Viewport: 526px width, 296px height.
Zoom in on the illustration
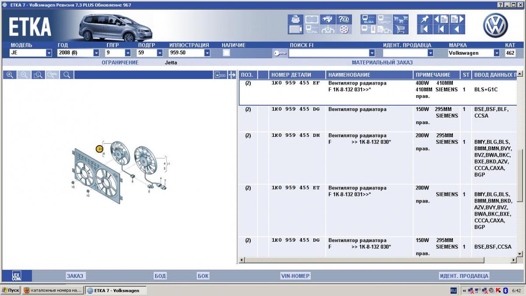[10, 75]
